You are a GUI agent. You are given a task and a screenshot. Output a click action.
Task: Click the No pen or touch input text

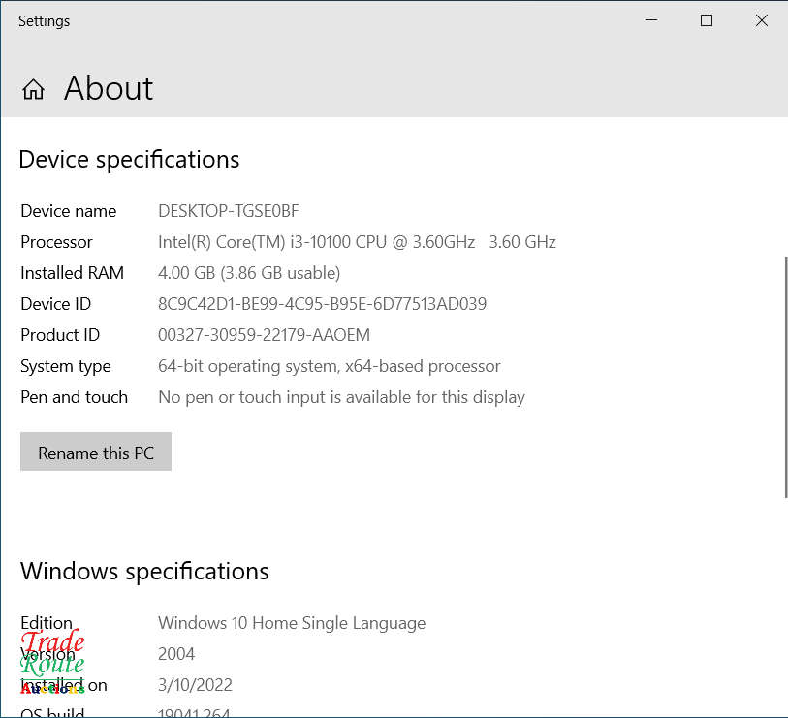(x=341, y=397)
